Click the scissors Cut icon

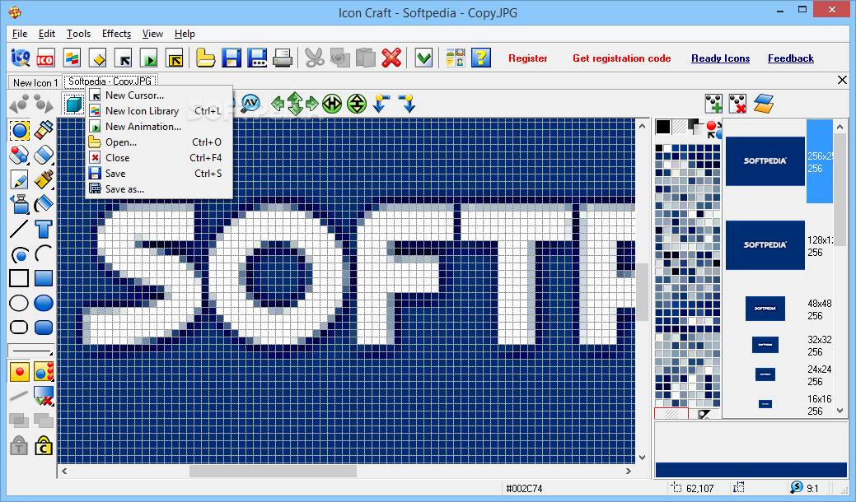[315, 58]
